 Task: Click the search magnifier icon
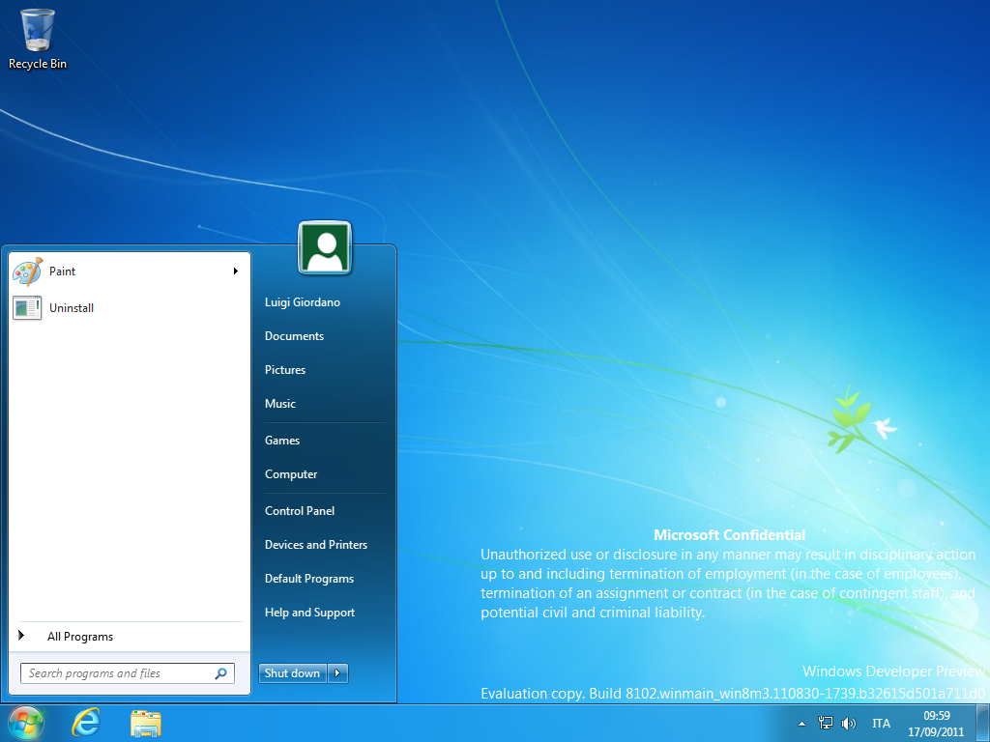click(221, 673)
